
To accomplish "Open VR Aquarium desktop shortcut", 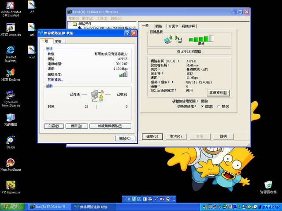I will click(x=11, y=187).
